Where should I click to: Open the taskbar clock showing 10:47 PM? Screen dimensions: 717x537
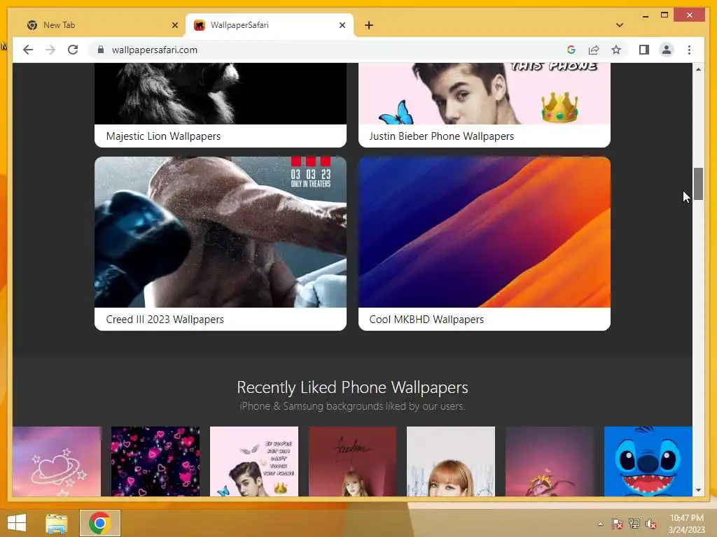687,523
